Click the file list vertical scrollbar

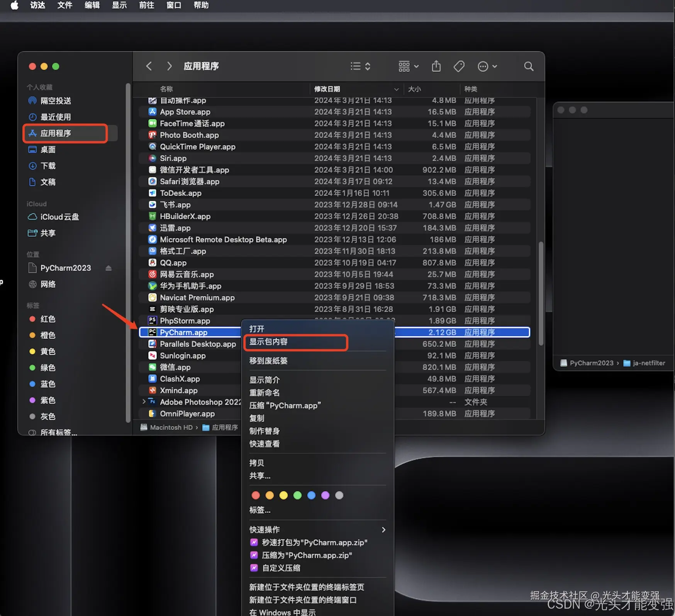click(541, 293)
